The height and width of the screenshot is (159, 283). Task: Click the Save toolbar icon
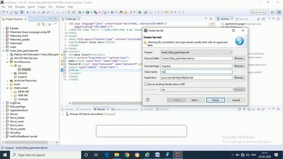tap(11, 12)
